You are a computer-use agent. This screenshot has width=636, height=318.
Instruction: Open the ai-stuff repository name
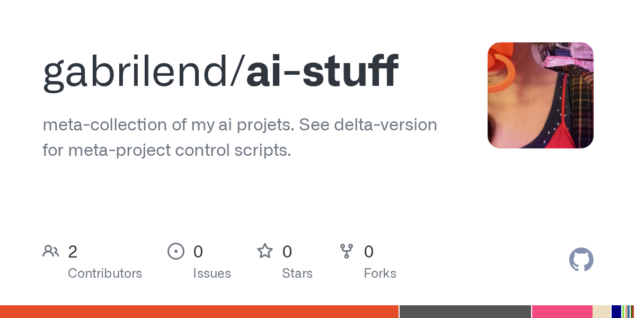point(322,72)
